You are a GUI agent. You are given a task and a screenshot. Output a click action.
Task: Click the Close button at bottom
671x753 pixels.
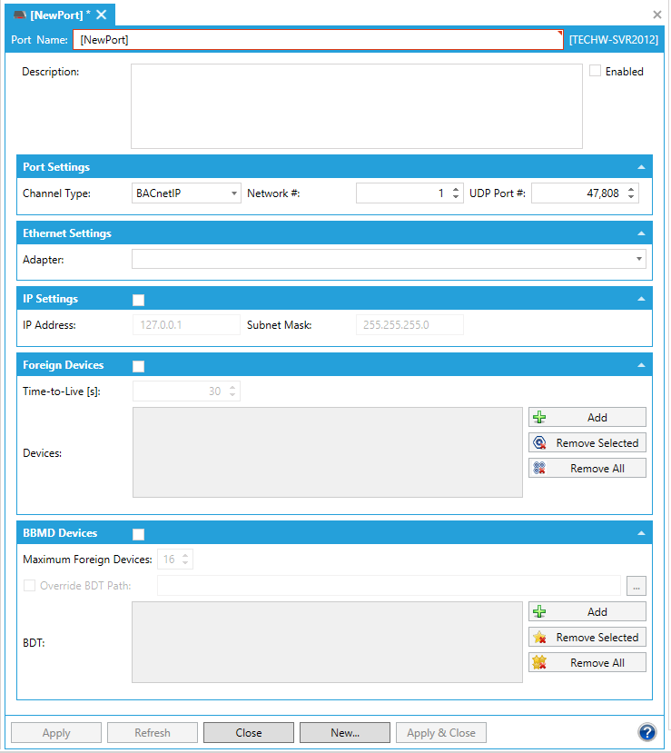pos(249,733)
